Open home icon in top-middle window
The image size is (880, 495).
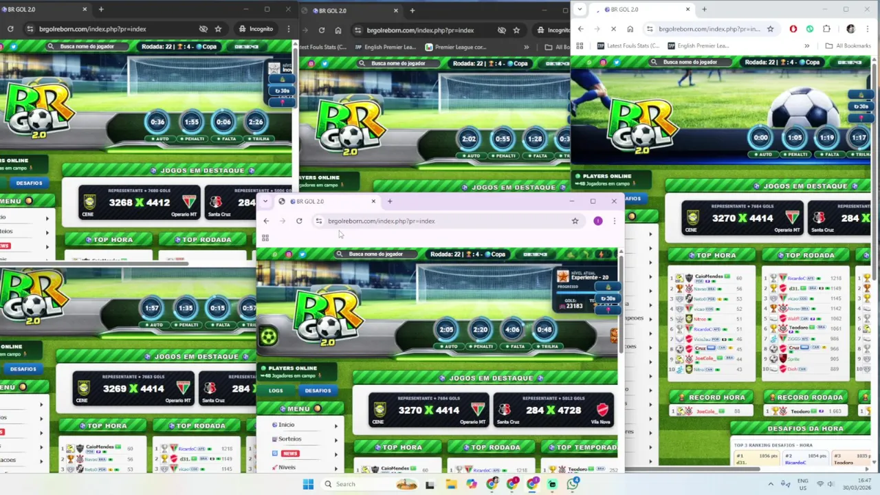tap(338, 30)
